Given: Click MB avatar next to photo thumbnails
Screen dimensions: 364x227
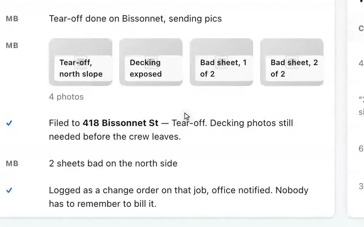Looking at the screenshot, I should click(x=12, y=46).
